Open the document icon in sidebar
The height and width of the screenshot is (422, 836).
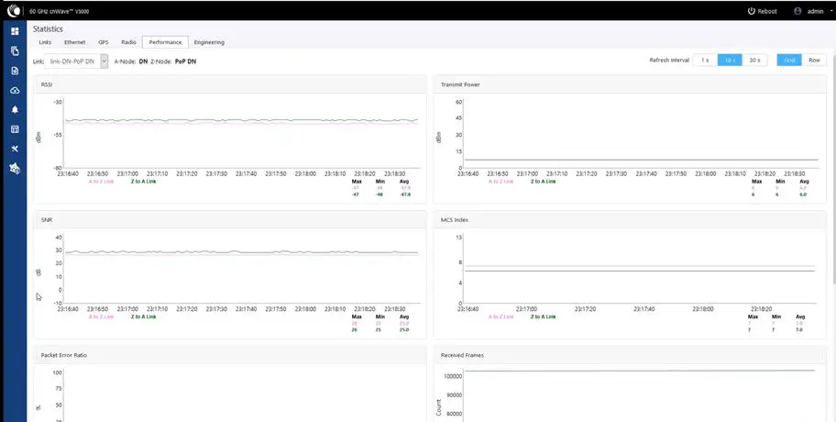(15, 71)
